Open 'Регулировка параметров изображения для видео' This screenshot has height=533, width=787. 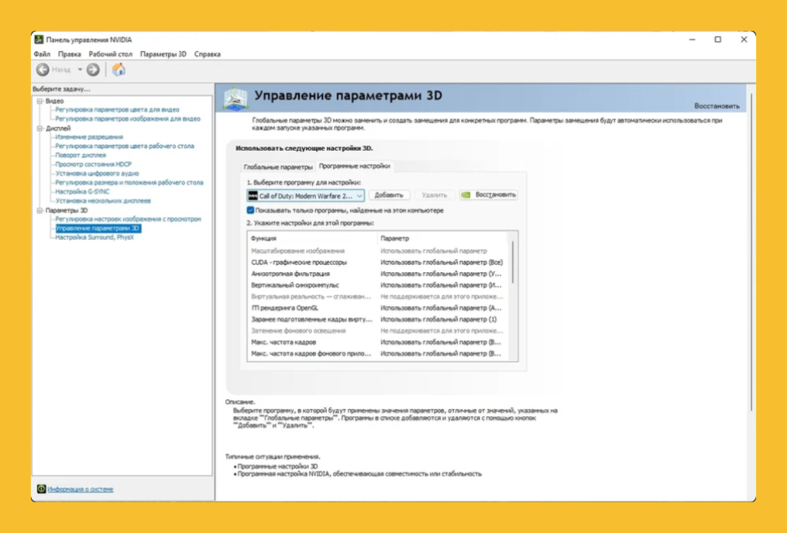click(x=128, y=119)
